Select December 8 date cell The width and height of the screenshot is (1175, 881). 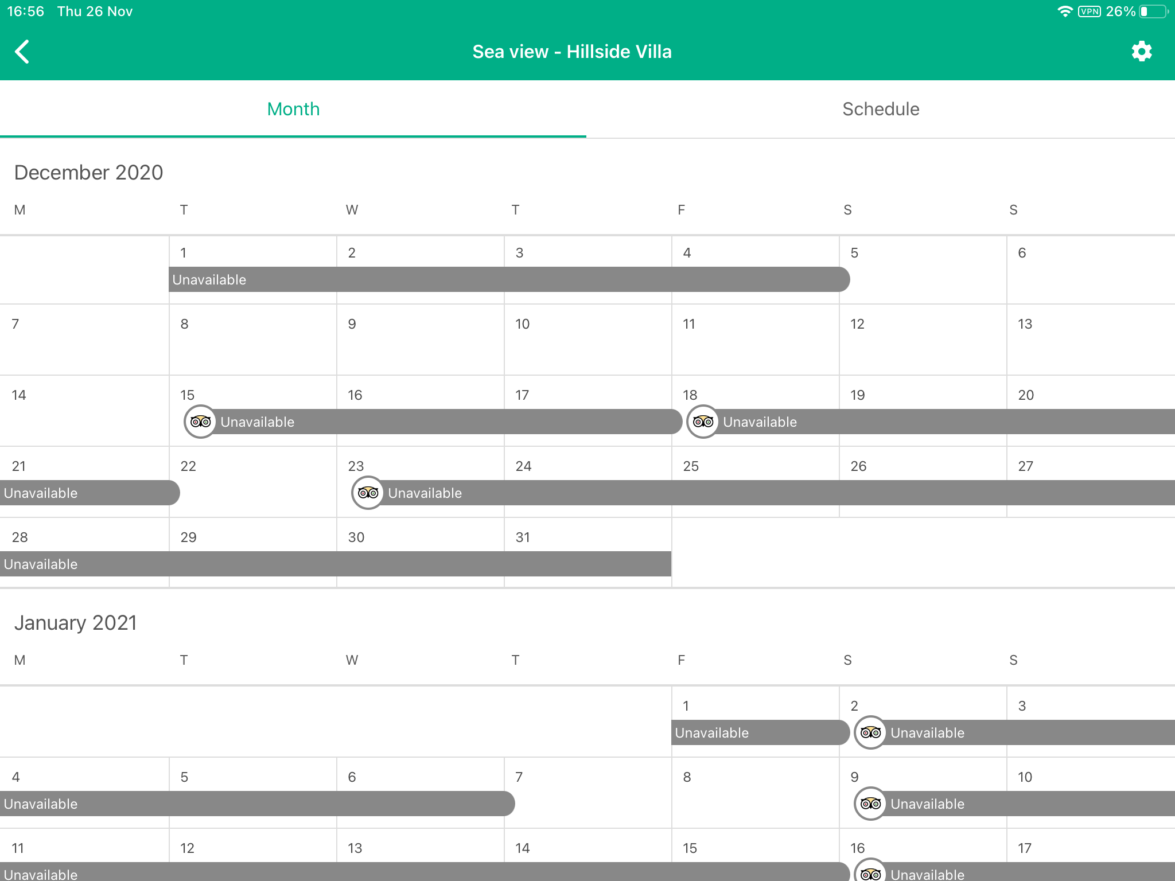[x=253, y=340]
